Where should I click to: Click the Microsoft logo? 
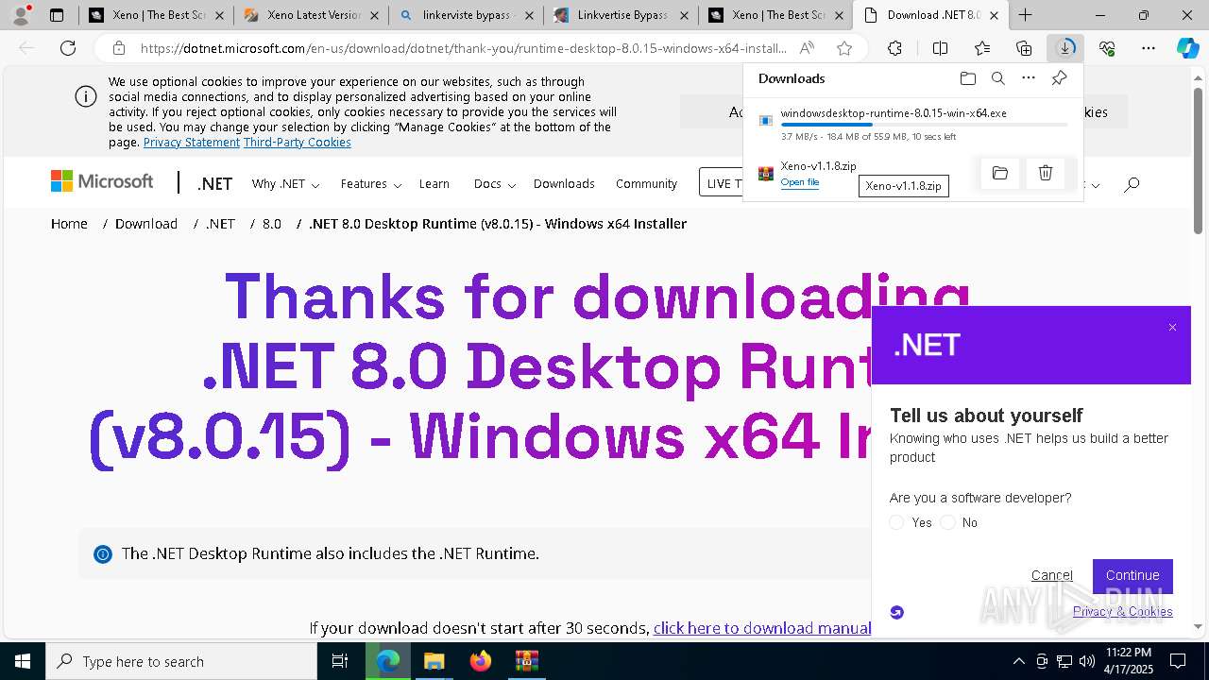pos(102,181)
